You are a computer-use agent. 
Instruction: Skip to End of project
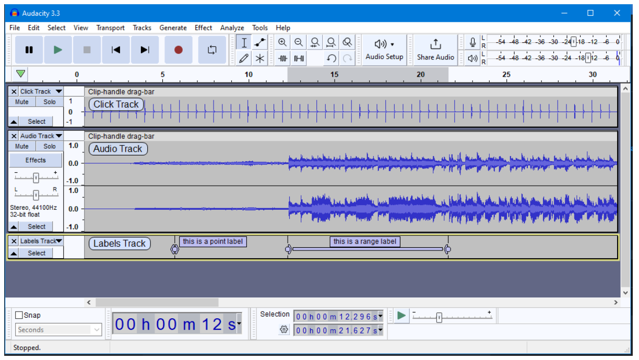pos(145,50)
